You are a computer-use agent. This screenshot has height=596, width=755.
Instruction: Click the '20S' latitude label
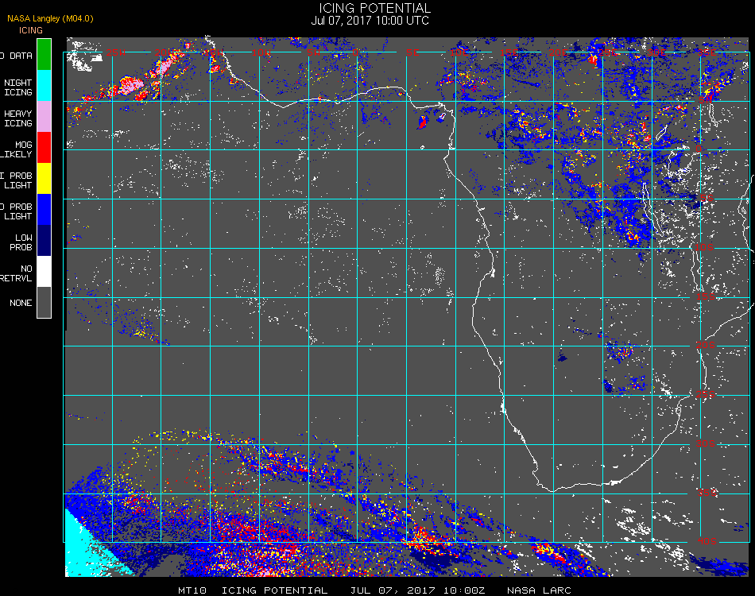[706, 346]
